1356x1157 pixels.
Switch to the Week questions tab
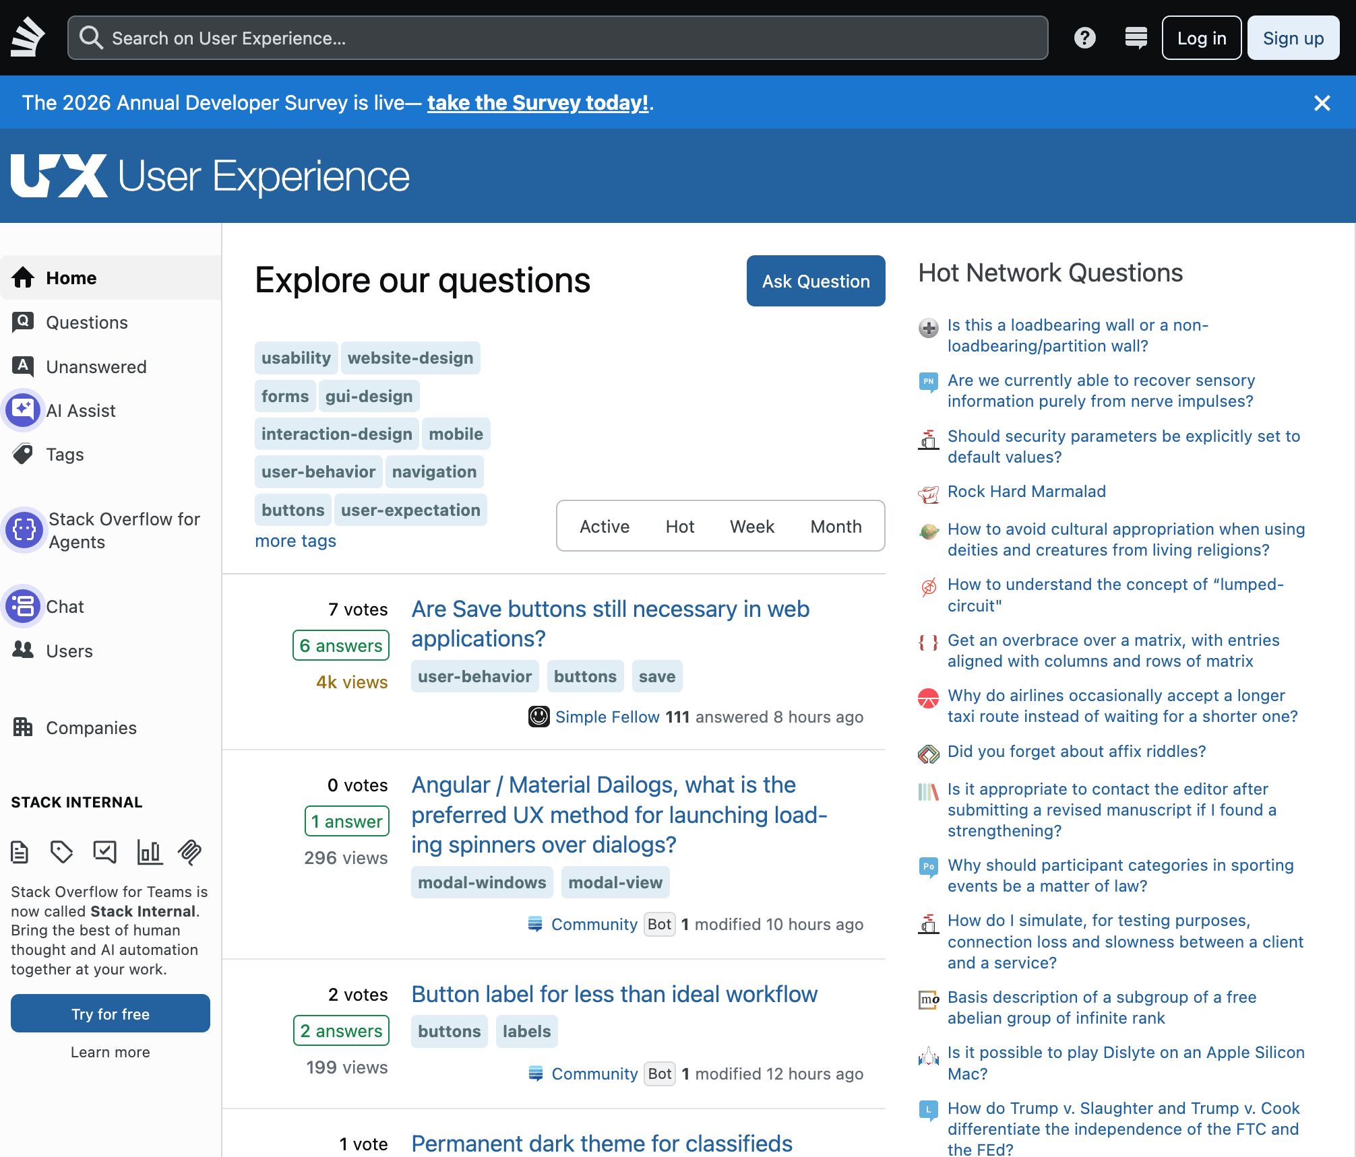point(752,526)
